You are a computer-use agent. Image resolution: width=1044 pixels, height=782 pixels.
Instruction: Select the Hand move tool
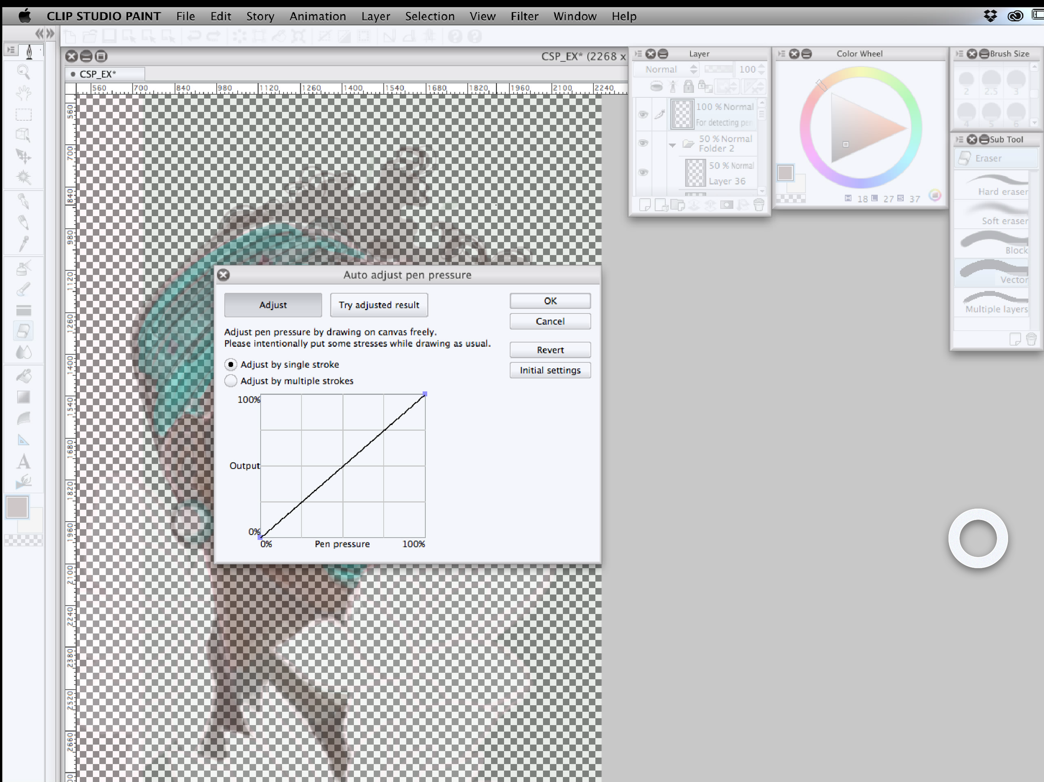click(24, 93)
